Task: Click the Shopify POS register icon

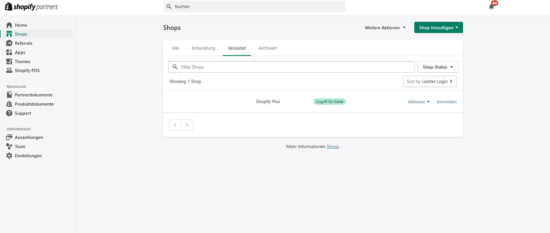Action: pos(9,70)
